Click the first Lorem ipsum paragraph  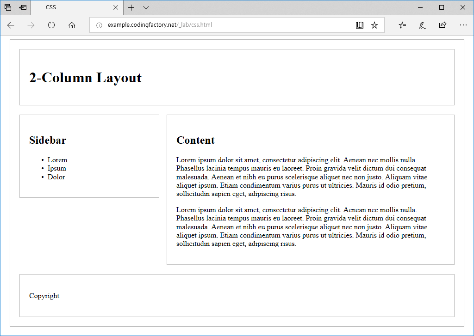[302, 177]
